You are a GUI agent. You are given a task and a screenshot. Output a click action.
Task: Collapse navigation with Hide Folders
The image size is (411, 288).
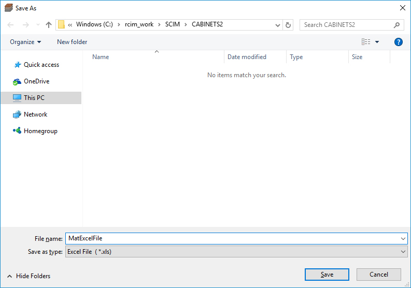point(29,276)
